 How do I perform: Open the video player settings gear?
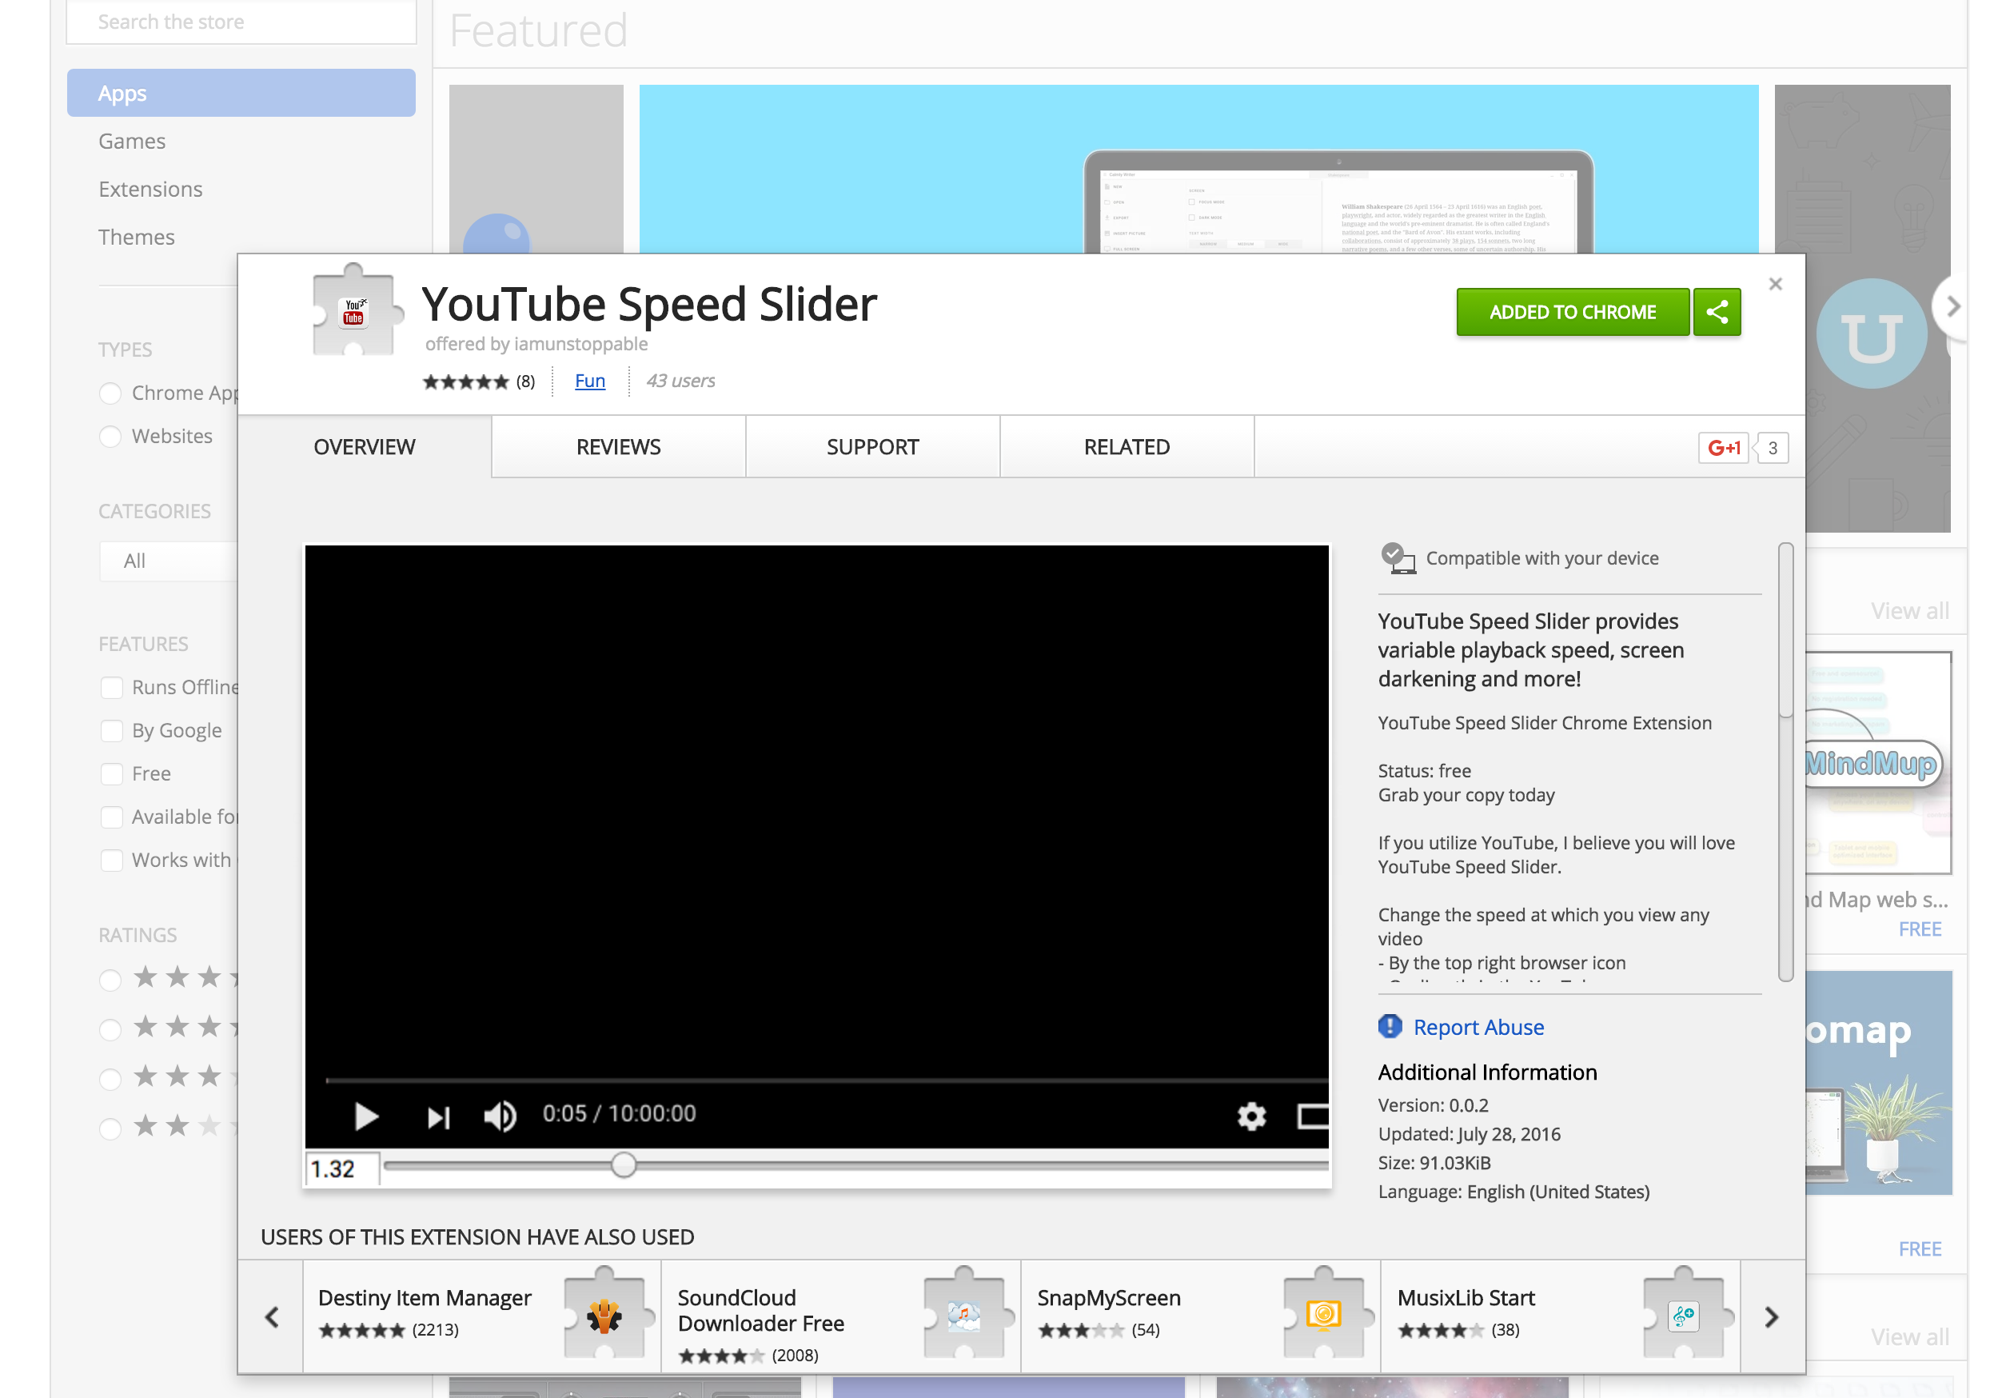tap(1251, 1116)
